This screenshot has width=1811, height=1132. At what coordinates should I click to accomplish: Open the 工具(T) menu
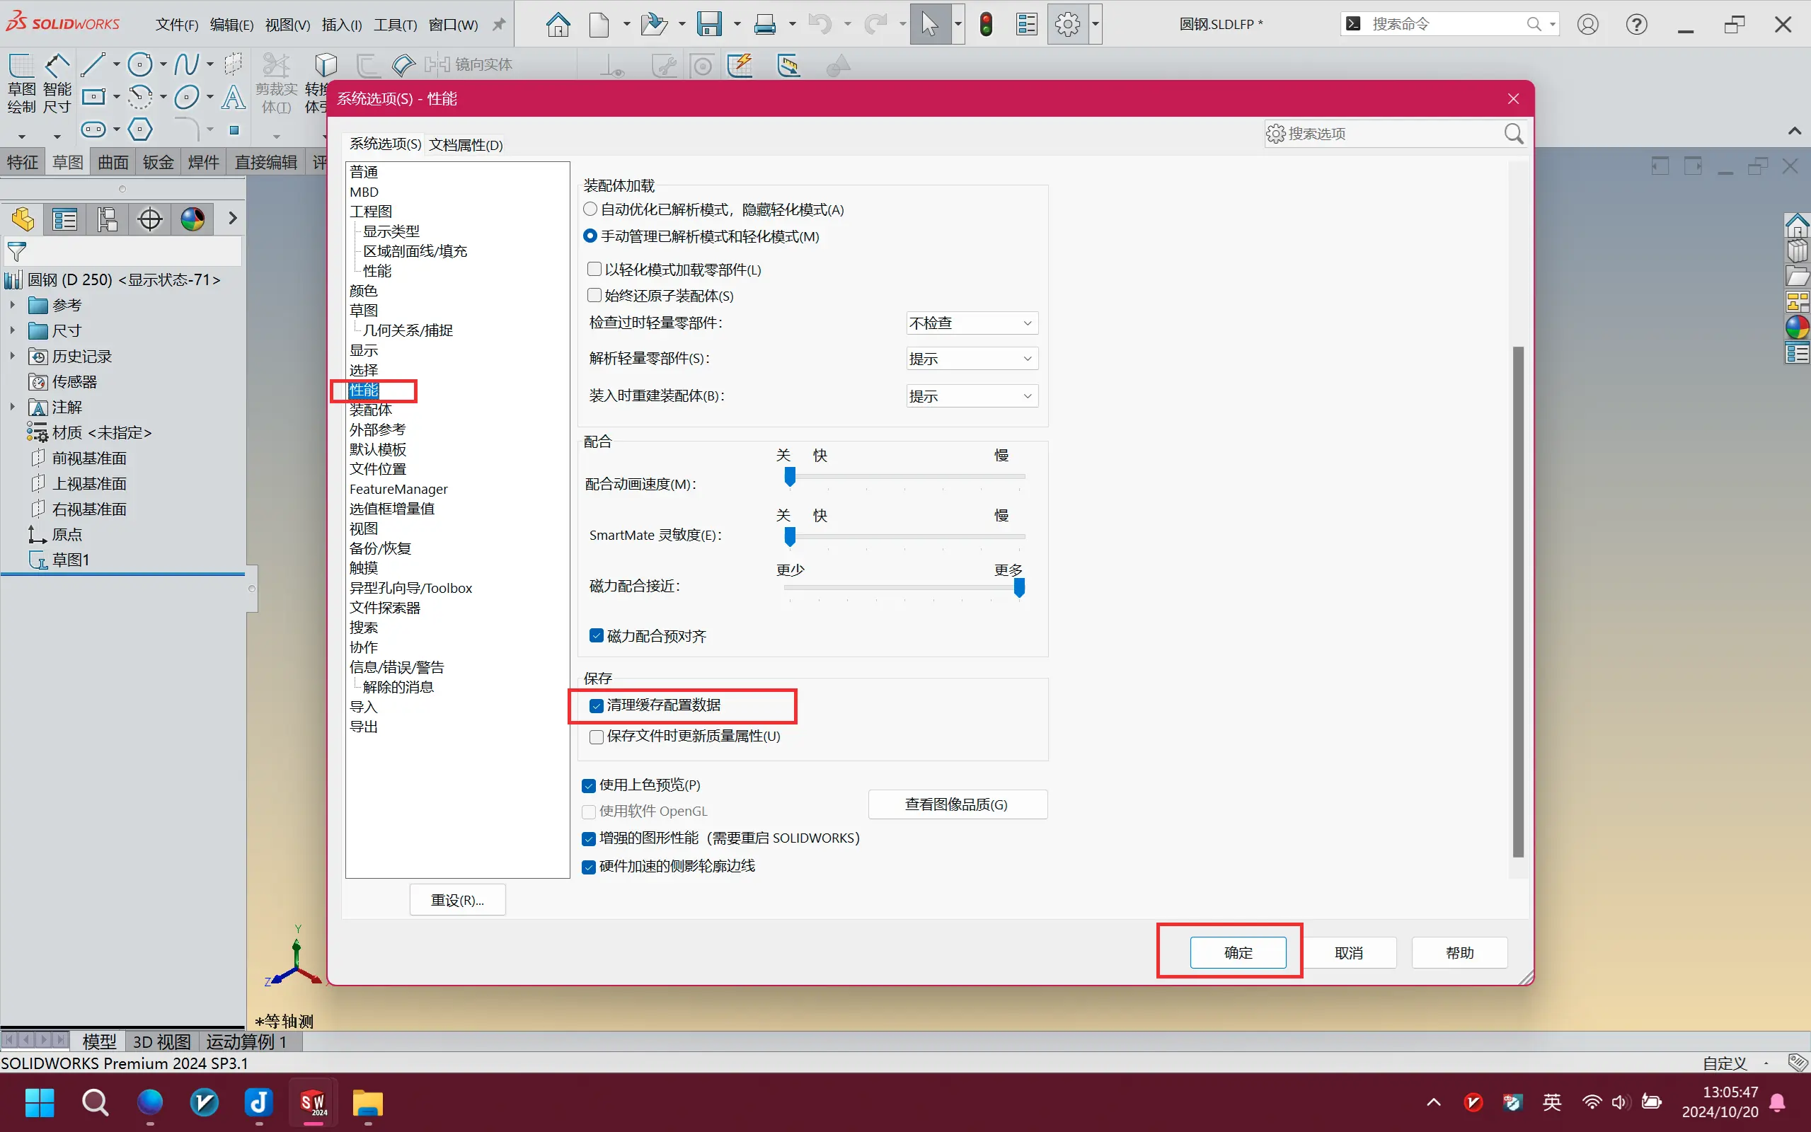(x=395, y=25)
